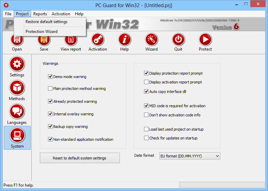Open the Activation menu
The image size is (268, 191).
pos(61,14)
